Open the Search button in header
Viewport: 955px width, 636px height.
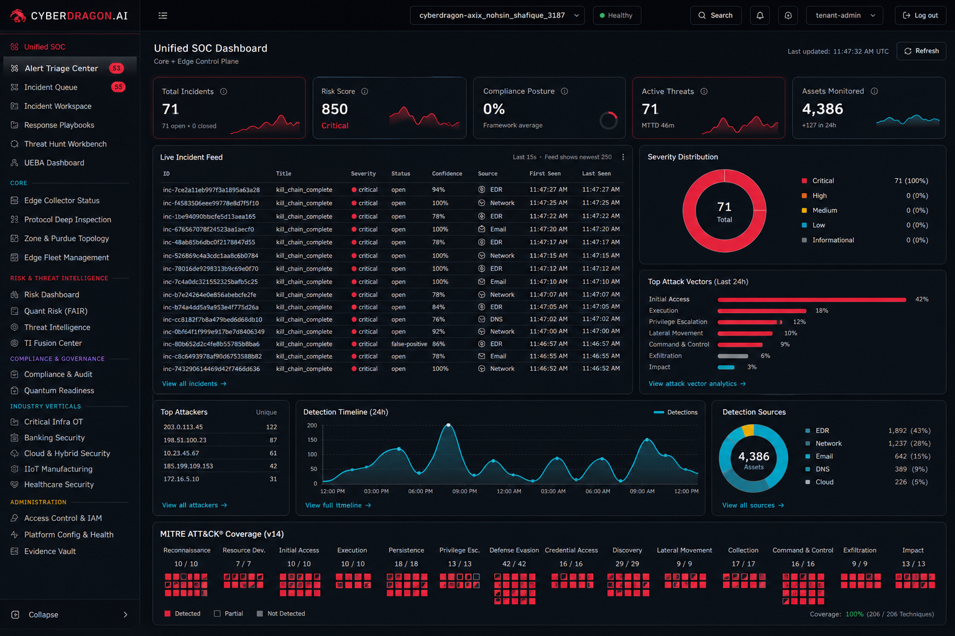716,16
